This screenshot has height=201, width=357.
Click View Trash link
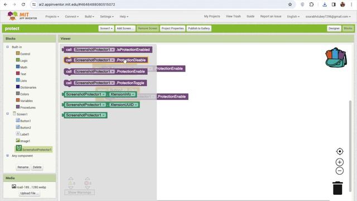pos(233,16)
